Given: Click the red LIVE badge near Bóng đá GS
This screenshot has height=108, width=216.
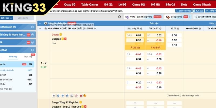Looking at the screenshot, I should click(186, 17).
